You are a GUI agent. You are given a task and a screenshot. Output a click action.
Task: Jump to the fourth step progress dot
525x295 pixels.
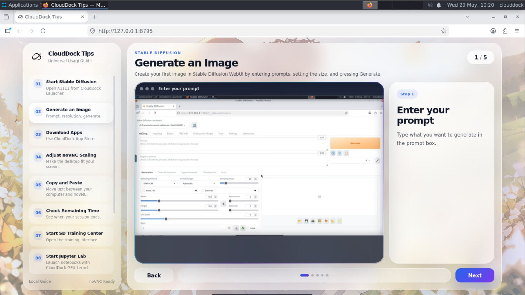coord(322,275)
